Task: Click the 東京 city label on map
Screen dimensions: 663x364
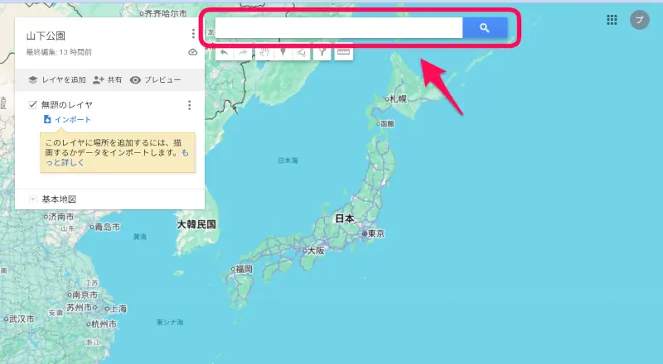Action: click(x=375, y=233)
